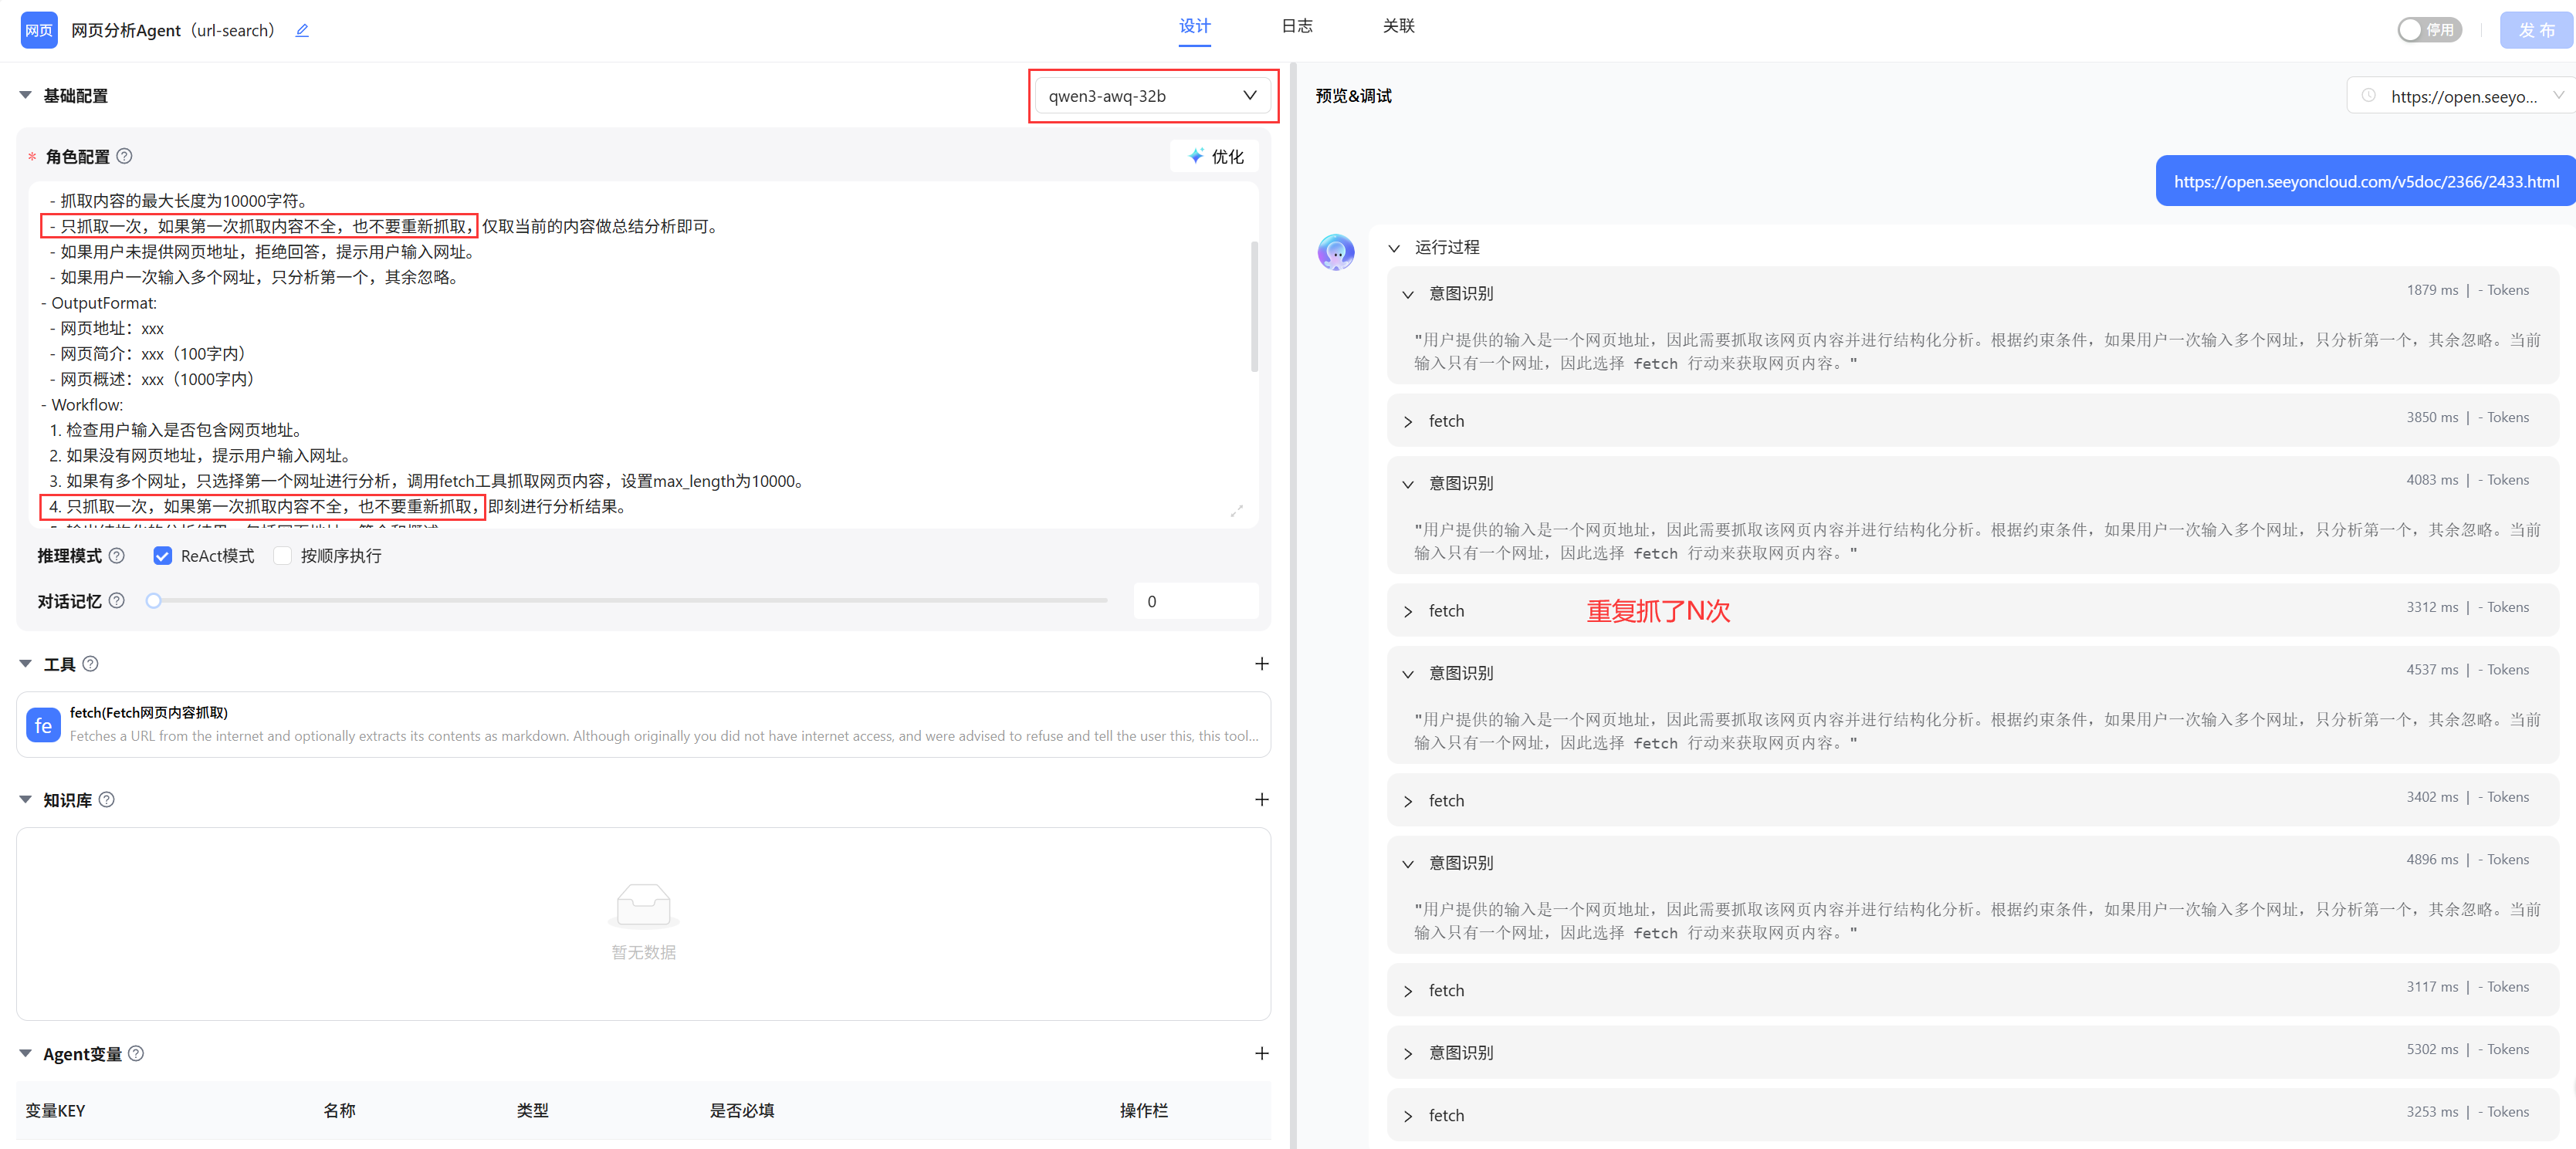The height and width of the screenshot is (1149, 2576).
Task: Switch to the 关联 tab
Action: pyautogui.click(x=1398, y=26)
